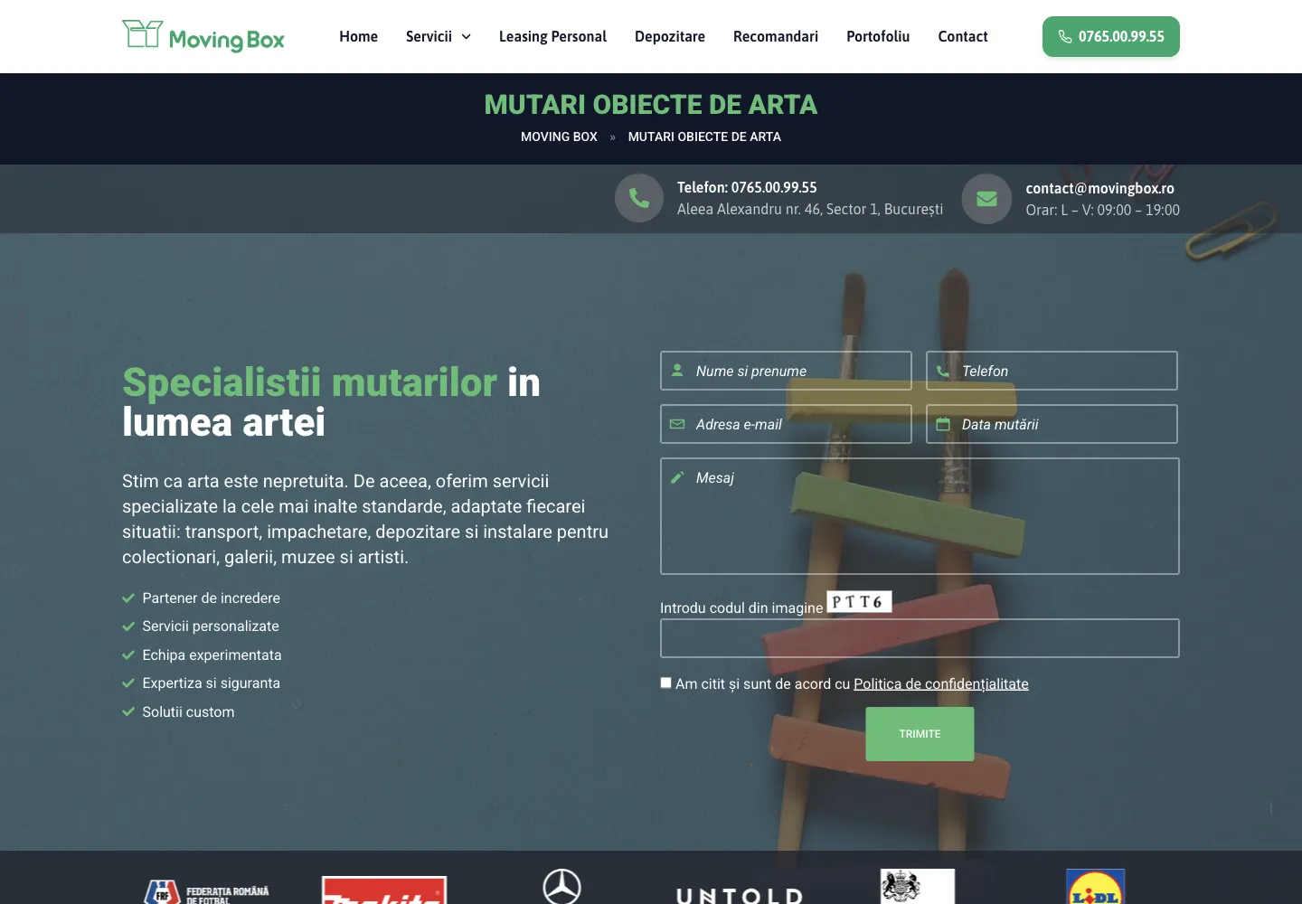Click the CAPTCHA image showing PTT6
The height and width of the screenshot is (904, 1302).
pos(859,602)
